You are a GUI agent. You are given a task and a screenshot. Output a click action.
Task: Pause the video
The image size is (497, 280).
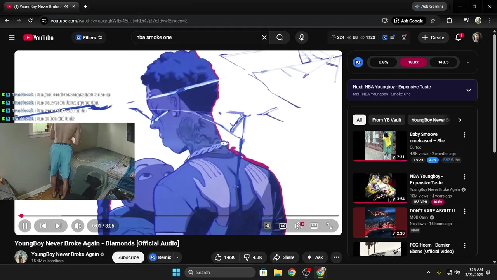(24, 226)
